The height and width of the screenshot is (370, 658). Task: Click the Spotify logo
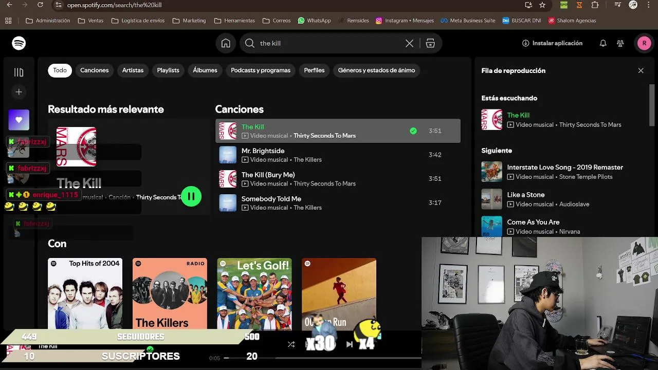pyautogui.click(x=19, y=43)
